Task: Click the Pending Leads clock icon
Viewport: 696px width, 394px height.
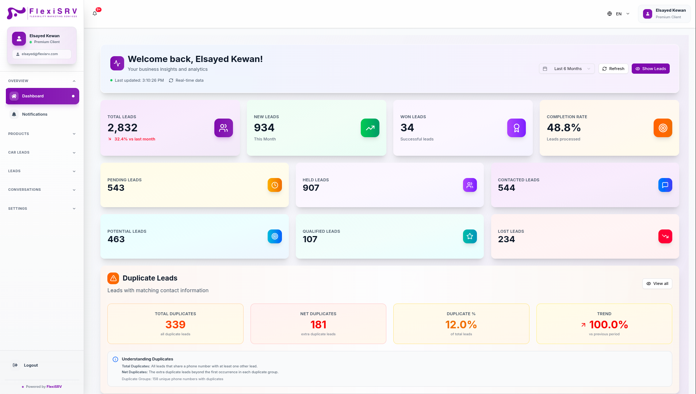Action: click(x=275, y=185)
